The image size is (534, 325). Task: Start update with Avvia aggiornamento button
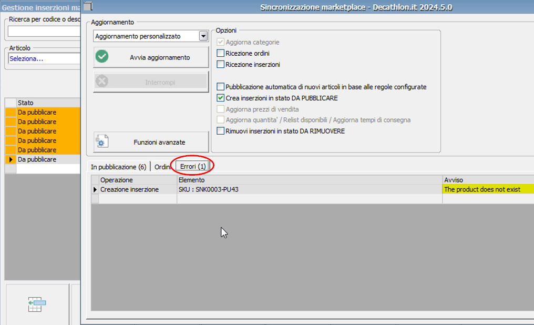coord(151,57)
